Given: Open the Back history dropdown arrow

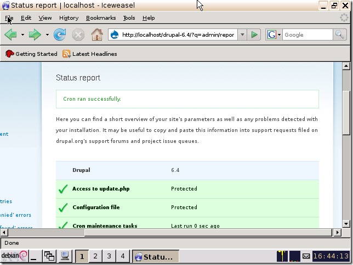Looking at the screenshot, I should [22, 35].
